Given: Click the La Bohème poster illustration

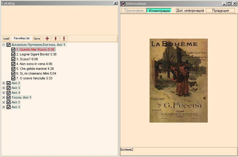Looking at the screenshot, I should click(179, 81).
